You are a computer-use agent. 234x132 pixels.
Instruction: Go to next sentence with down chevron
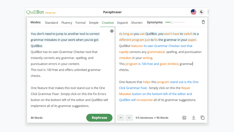coord(129,118)
